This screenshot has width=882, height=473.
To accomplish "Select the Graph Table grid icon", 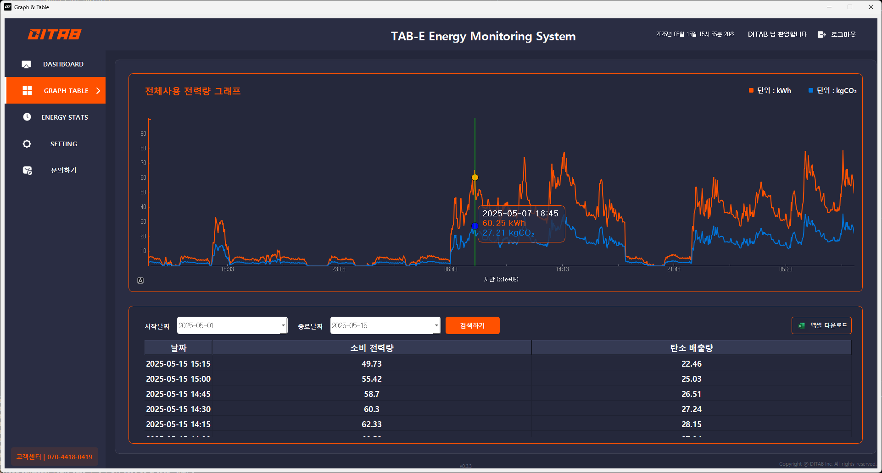I will click(x=27, y=91).
